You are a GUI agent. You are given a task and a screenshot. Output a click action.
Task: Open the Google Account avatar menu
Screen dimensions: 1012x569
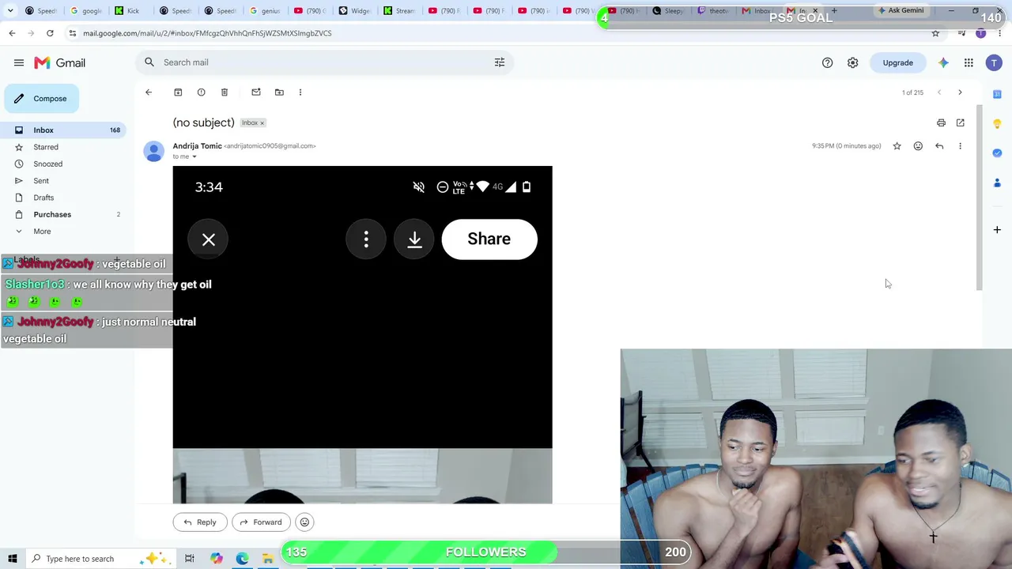[994, 62]
